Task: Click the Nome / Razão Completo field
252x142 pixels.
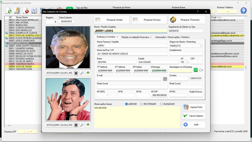Action: pyautogui.click(x=130, y=31)
